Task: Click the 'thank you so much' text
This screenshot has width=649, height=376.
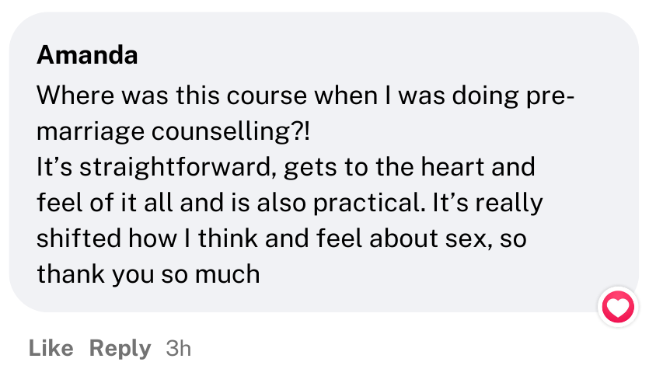Action: click(148, 274)
